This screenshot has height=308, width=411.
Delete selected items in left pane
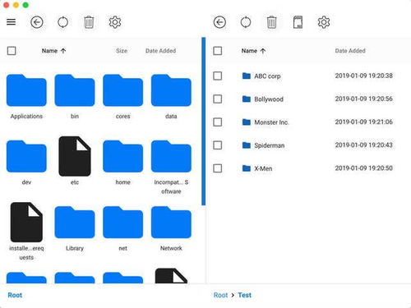(89, 22)
